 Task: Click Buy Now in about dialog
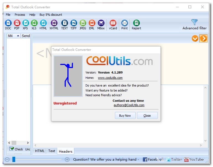(125, 116)
